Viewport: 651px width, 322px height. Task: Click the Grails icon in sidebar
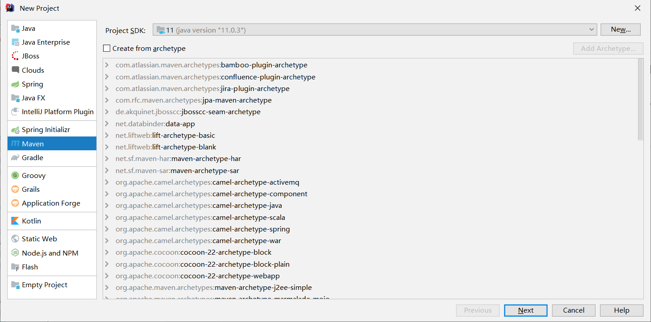(x=15, y=189)
